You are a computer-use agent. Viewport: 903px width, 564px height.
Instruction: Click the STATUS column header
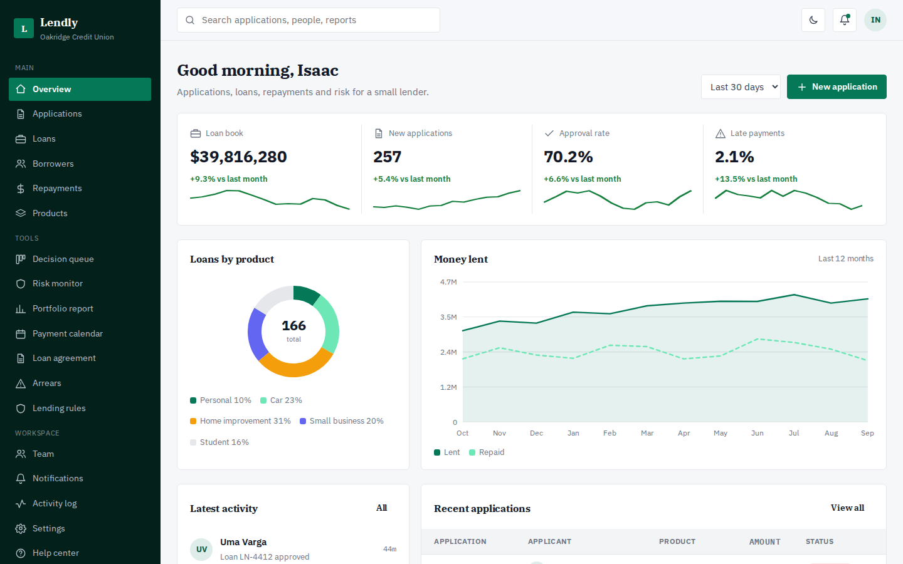pos(820,541)
